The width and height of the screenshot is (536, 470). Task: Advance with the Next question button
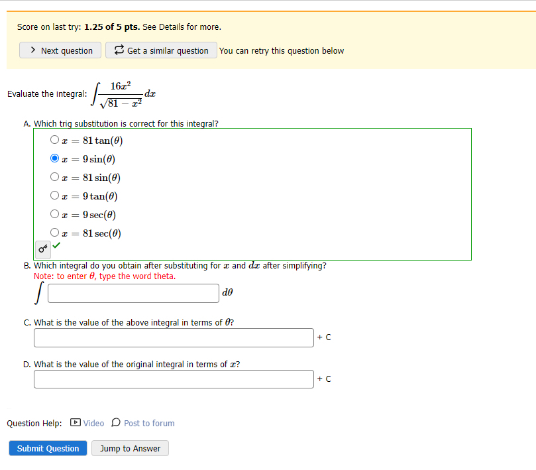coord(60,50)
